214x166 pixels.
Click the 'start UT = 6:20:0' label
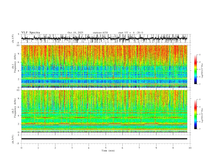[131, 33]
